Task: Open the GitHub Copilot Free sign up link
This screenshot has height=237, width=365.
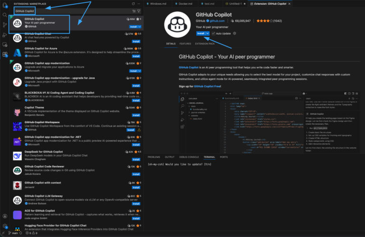Action: (x=207, y=86)
